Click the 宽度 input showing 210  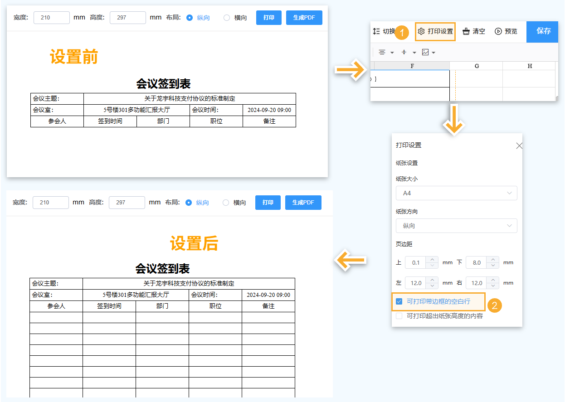51,17
